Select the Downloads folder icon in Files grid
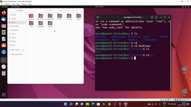191x107 pixels. pyautogui.click(x=50, y=17)
